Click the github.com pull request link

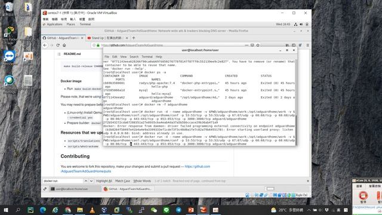pyautogui.click(x=198, y=167)
